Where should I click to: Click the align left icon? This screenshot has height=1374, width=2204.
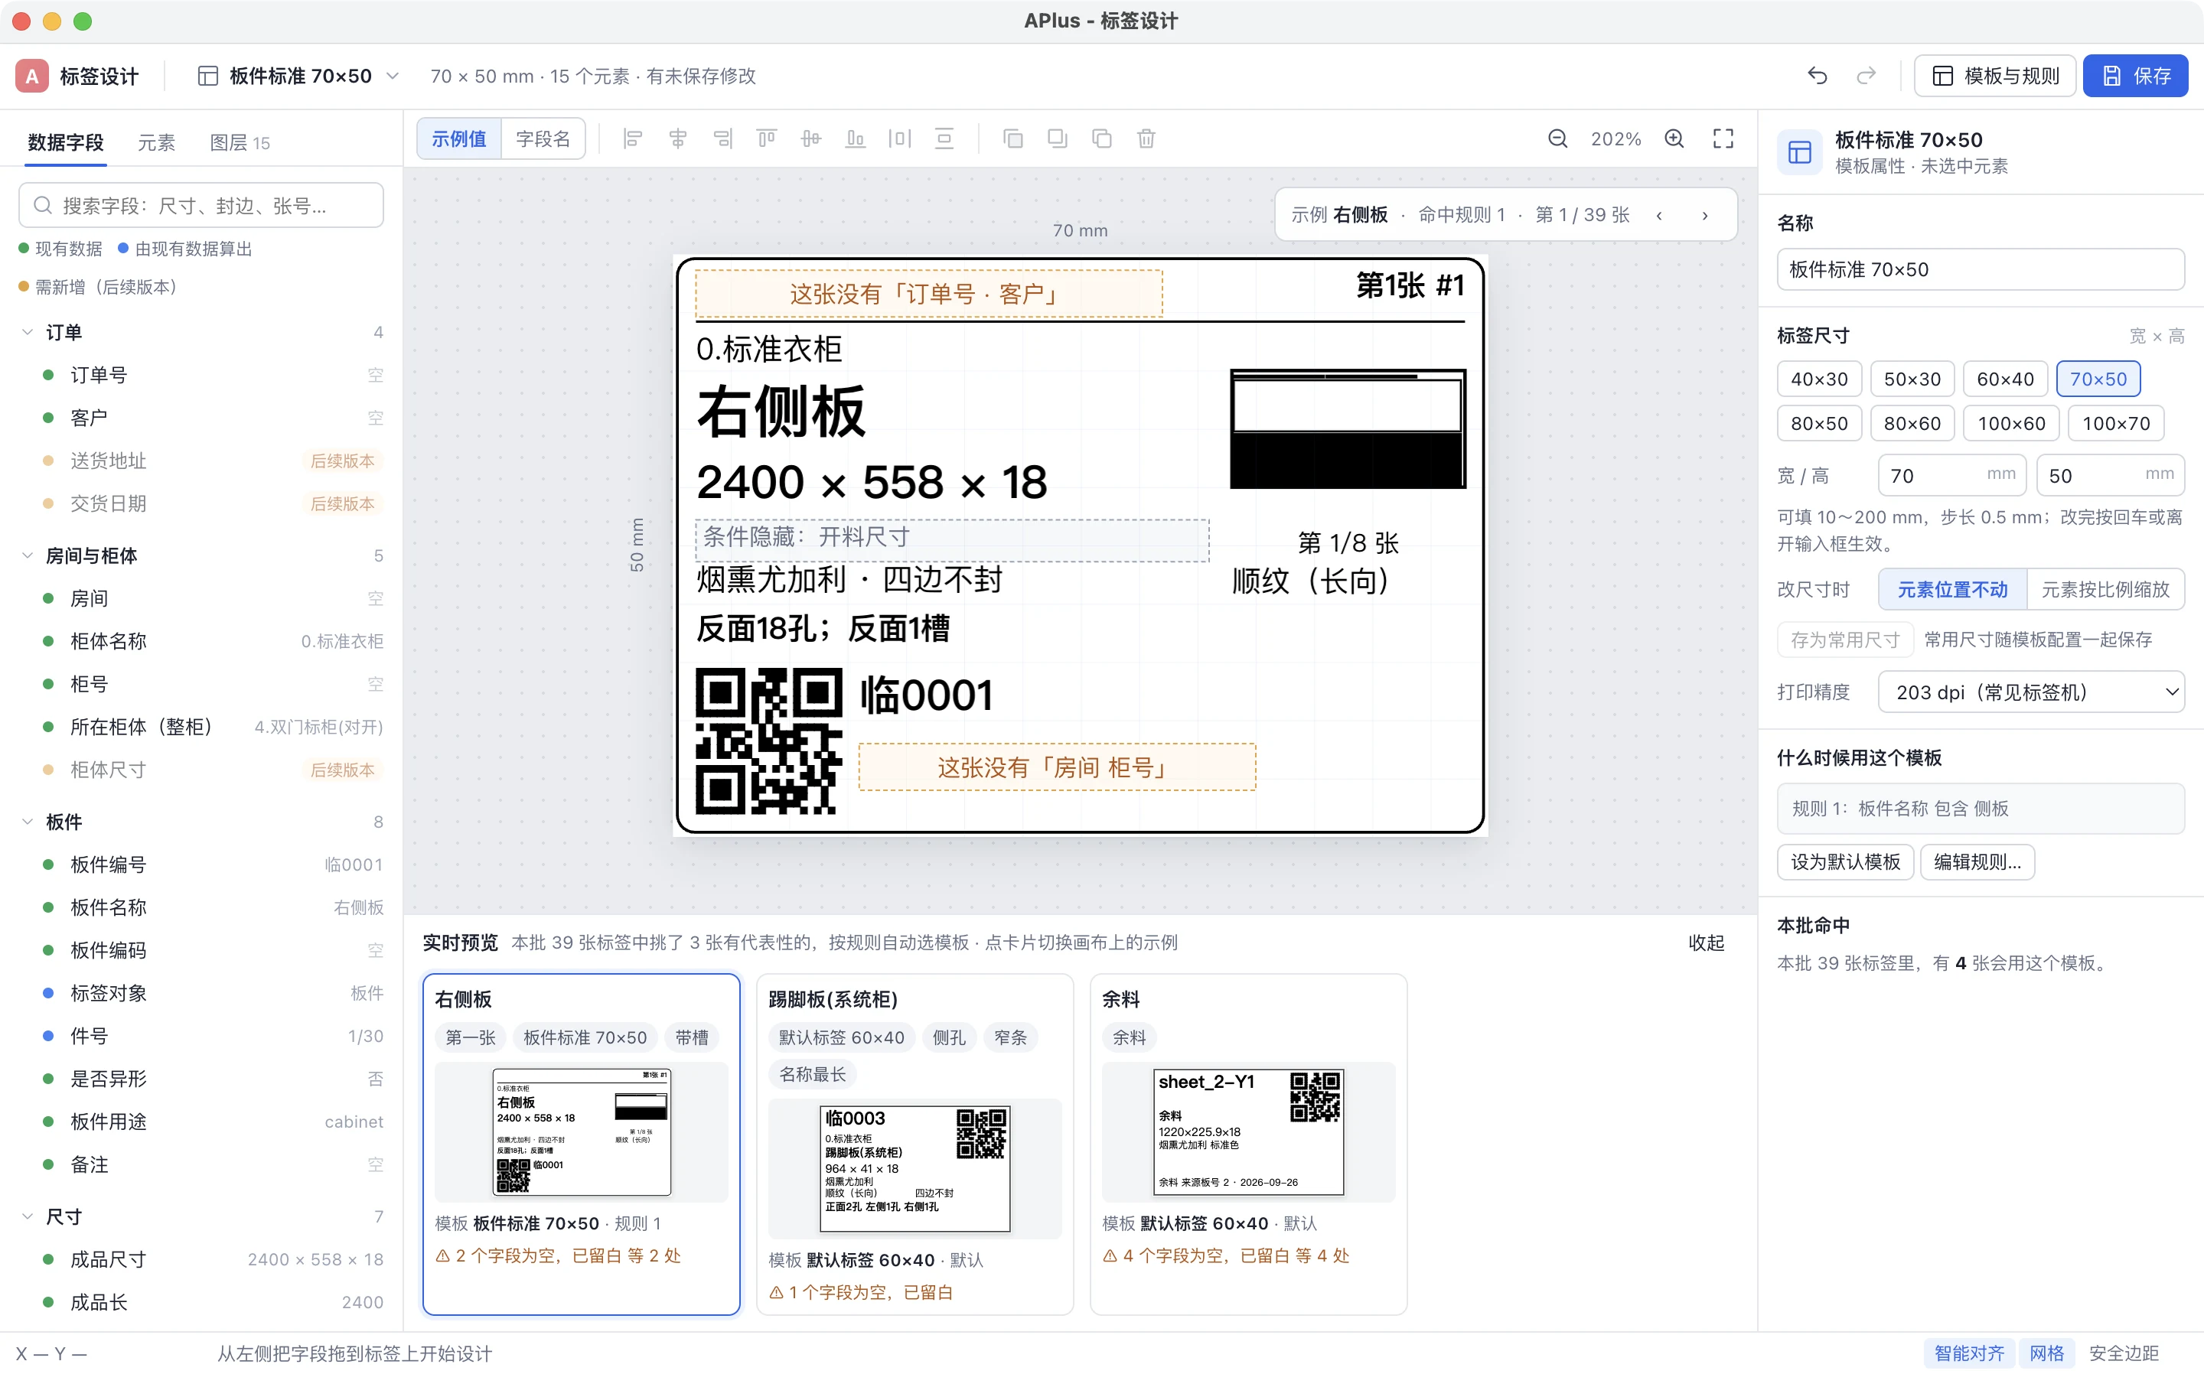633,139
